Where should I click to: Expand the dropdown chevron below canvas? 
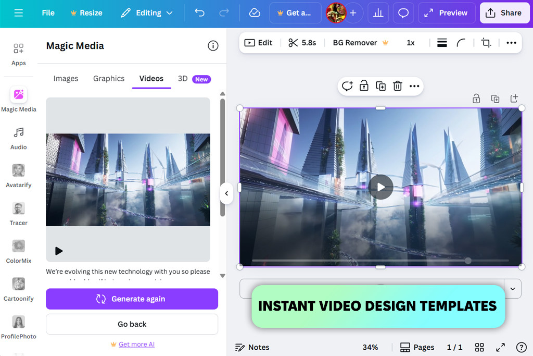pos(513,289)
